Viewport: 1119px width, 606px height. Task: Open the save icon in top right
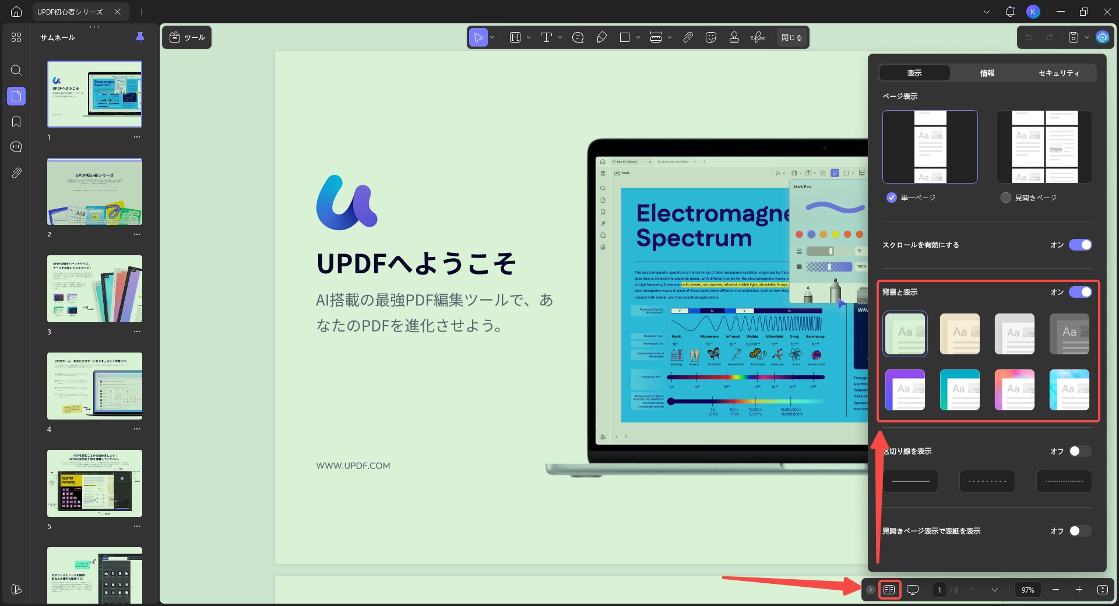tap(1074, 37)
